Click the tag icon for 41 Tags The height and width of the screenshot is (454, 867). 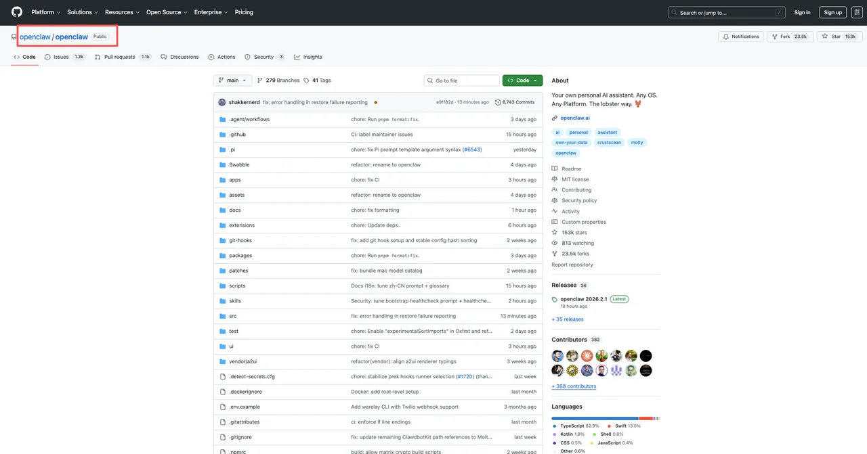(306, 81)
